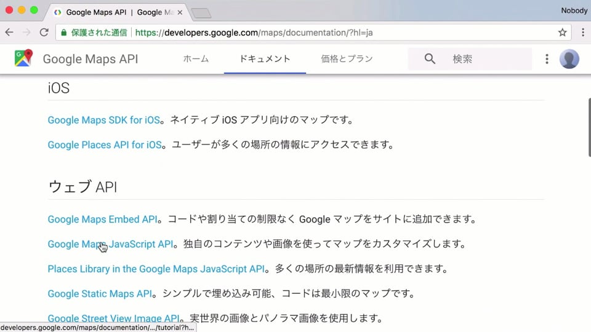Open the site header vertical dots menu
The height and width of the screenshot is (332, 591).
coord(547,59)
